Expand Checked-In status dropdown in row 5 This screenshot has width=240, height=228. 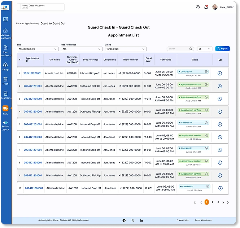click(206, 123)
